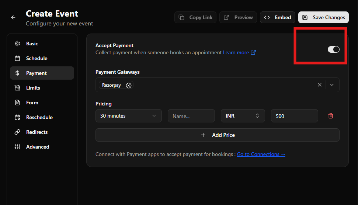Screen dimensions: 358x205
Task: Go back using the left arrow icon
Action: pyautogui.click(x=13, y=17)
